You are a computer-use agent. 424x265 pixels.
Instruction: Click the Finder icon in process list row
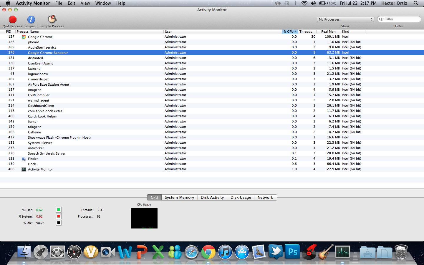tap(24, 159)
